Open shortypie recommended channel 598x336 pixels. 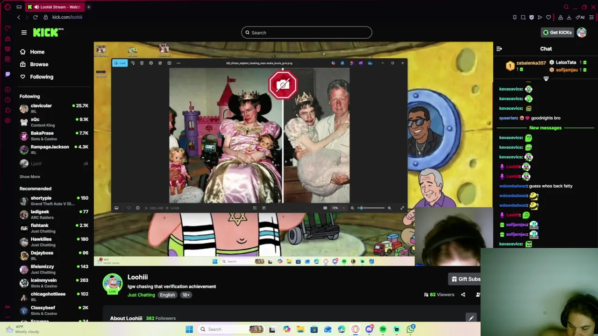click(54, 201)
